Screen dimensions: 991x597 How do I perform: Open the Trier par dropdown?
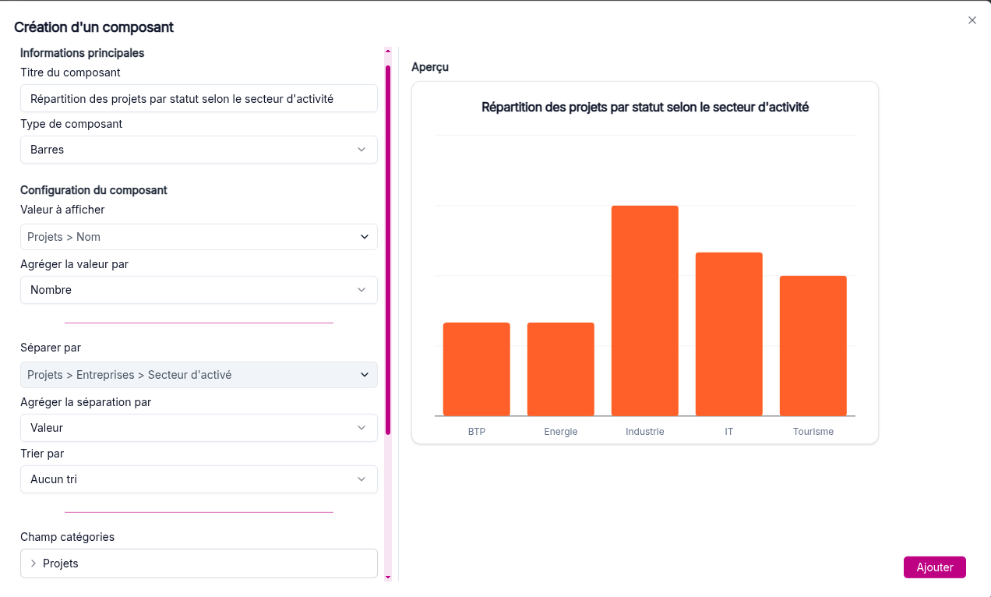coord(199,479)
